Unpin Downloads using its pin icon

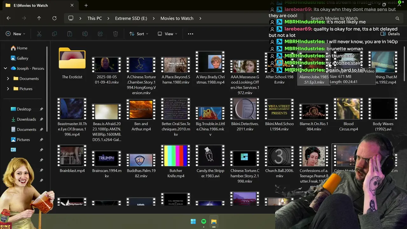click(41, 119)
